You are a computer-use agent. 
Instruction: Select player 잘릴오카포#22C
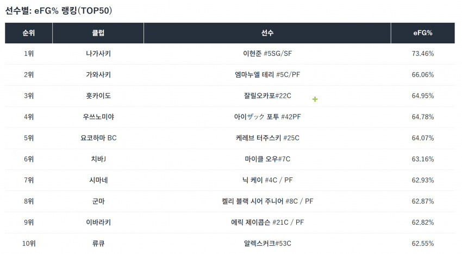pyautogui.click(x=267, y=96)
